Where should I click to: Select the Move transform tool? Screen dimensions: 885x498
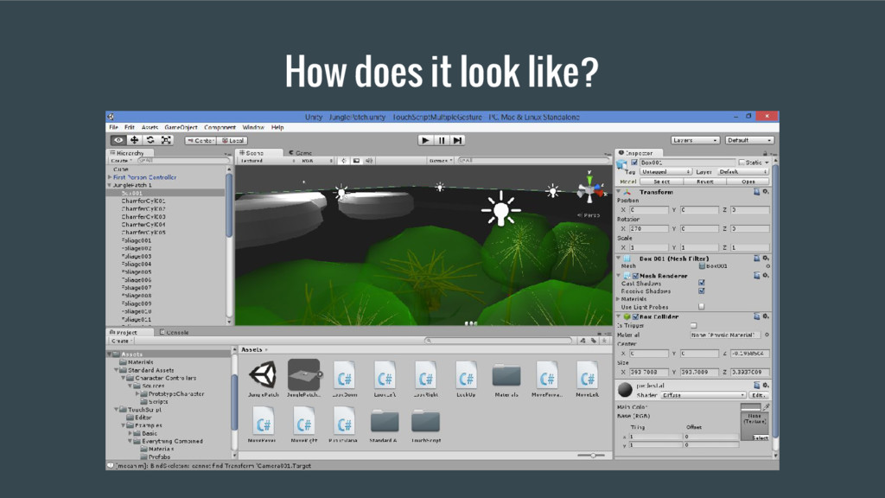[134, 140]
